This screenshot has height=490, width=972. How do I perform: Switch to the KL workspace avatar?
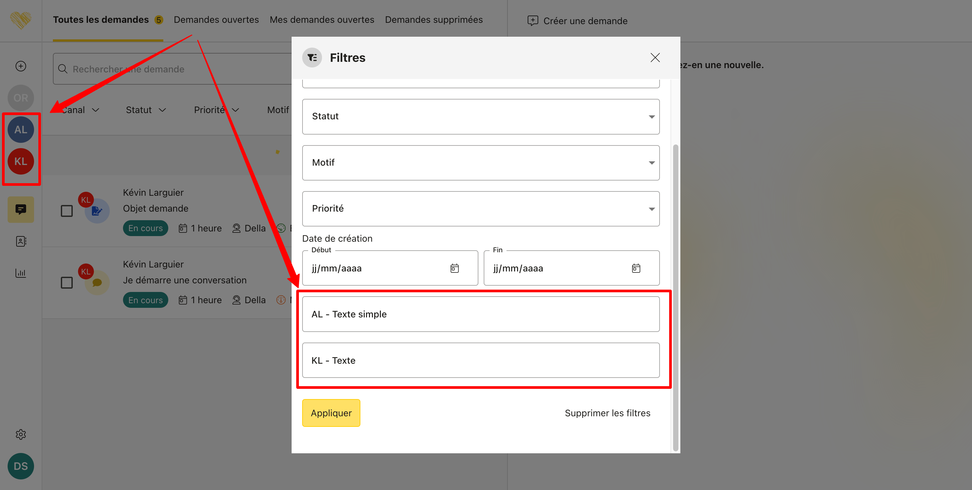click(x=21, y=161)
